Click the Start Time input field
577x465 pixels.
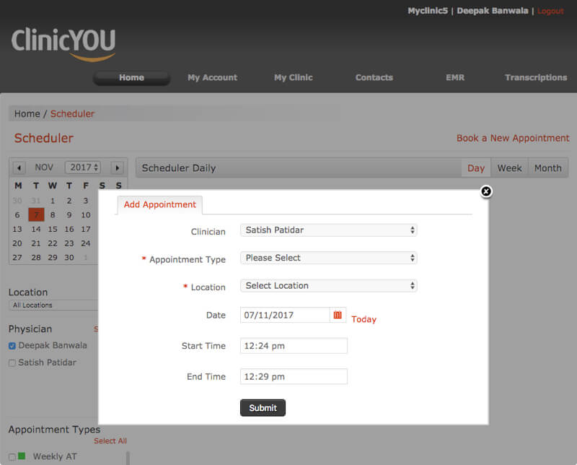click(x=294, y=346)
